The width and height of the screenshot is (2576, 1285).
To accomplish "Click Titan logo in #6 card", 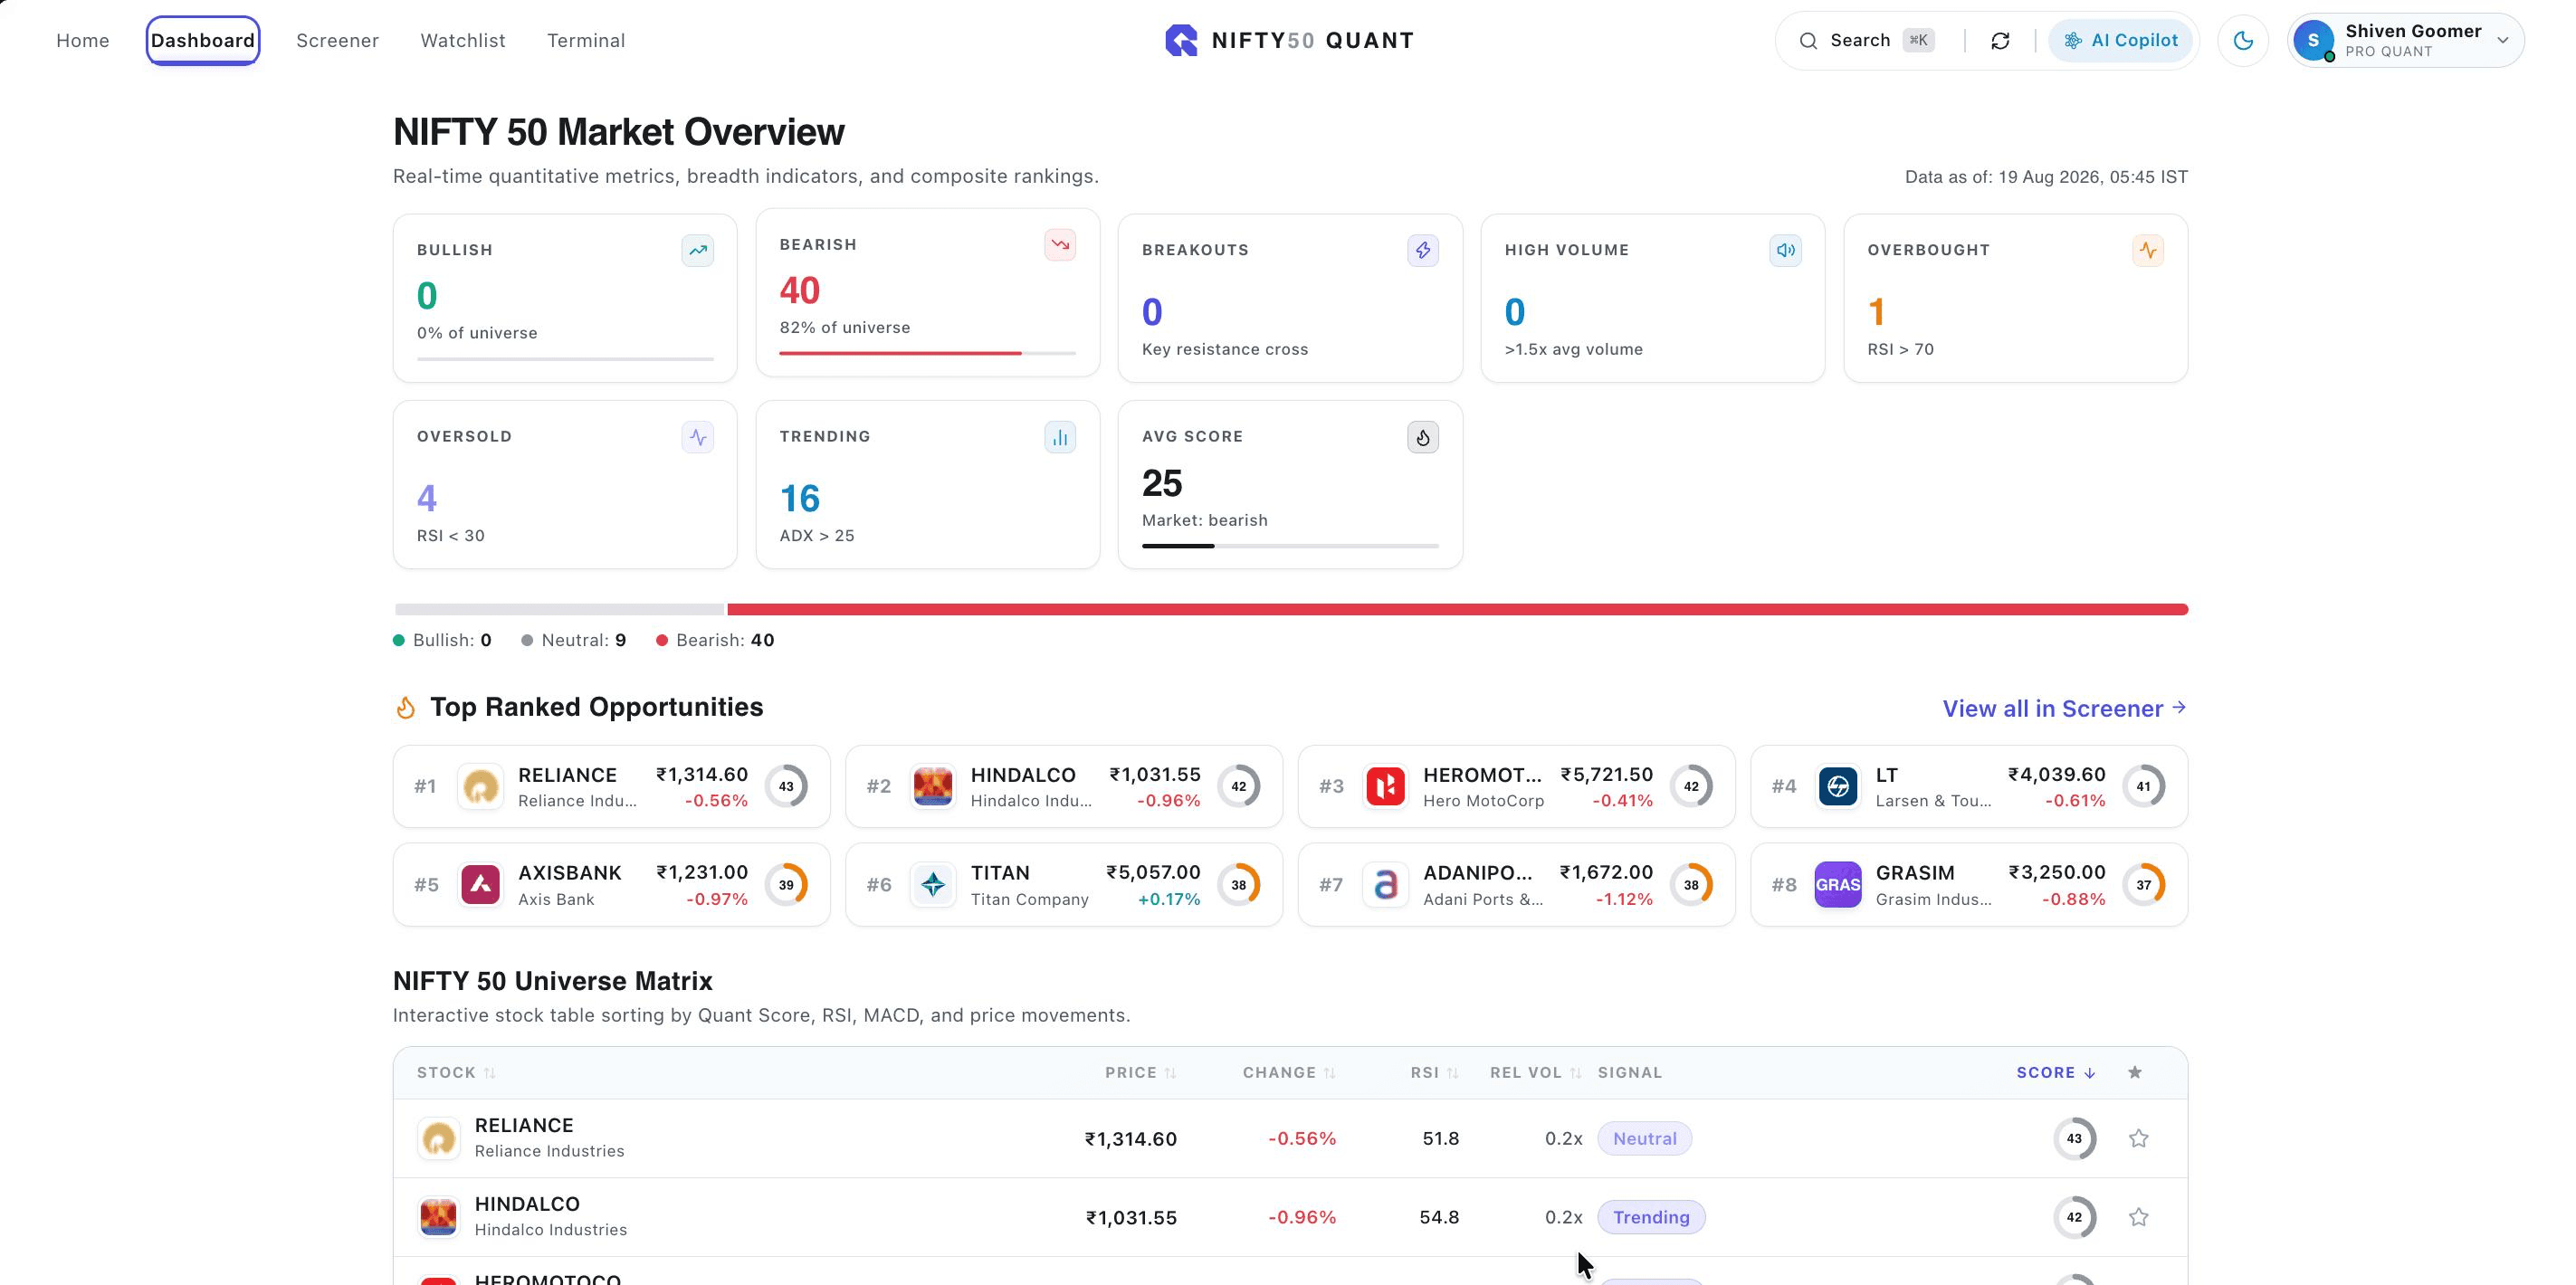I will pos(933,885).
